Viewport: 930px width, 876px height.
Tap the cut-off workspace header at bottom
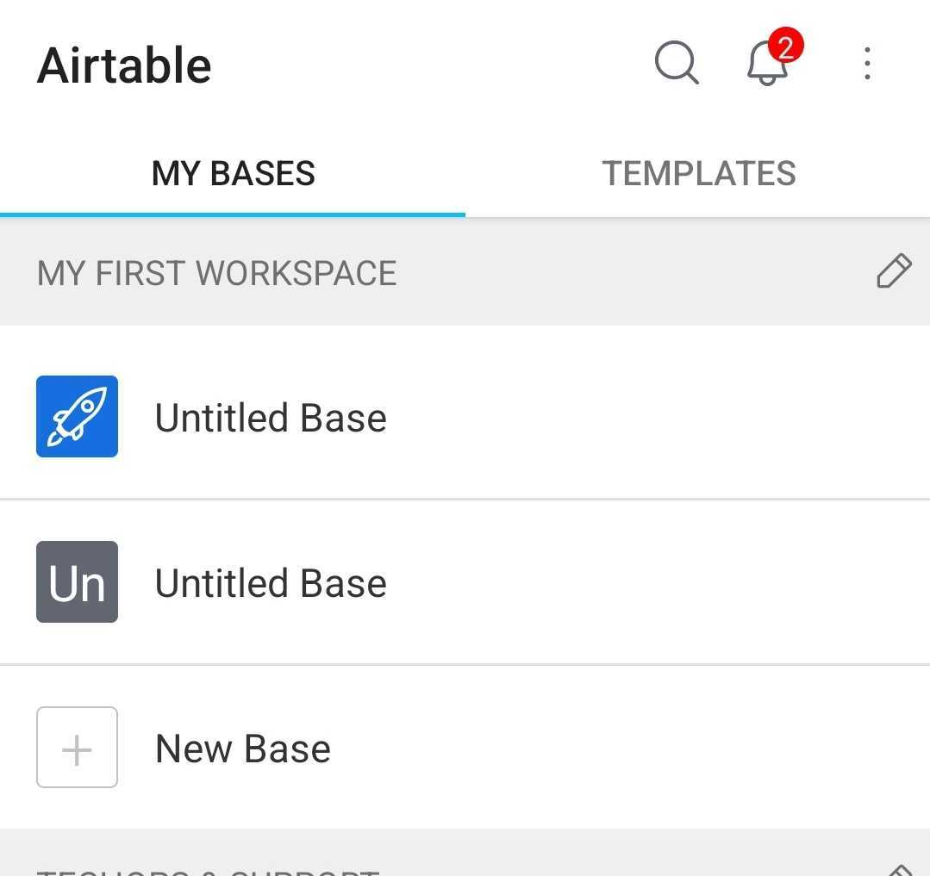click(x=208, y=872)
